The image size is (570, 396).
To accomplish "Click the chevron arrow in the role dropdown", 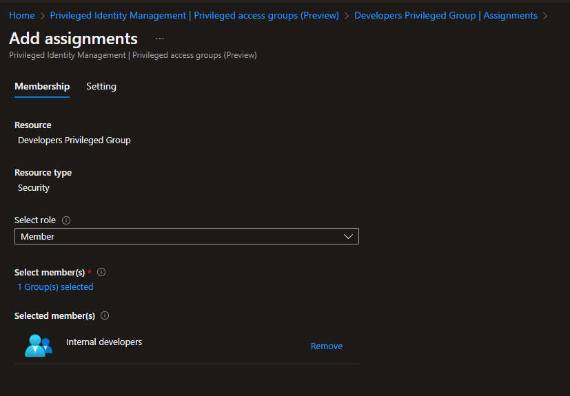I will point(348,236).
